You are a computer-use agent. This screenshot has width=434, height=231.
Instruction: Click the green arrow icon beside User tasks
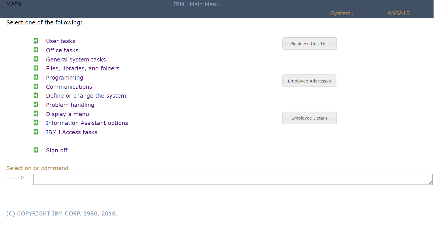[x=36, y=41]
